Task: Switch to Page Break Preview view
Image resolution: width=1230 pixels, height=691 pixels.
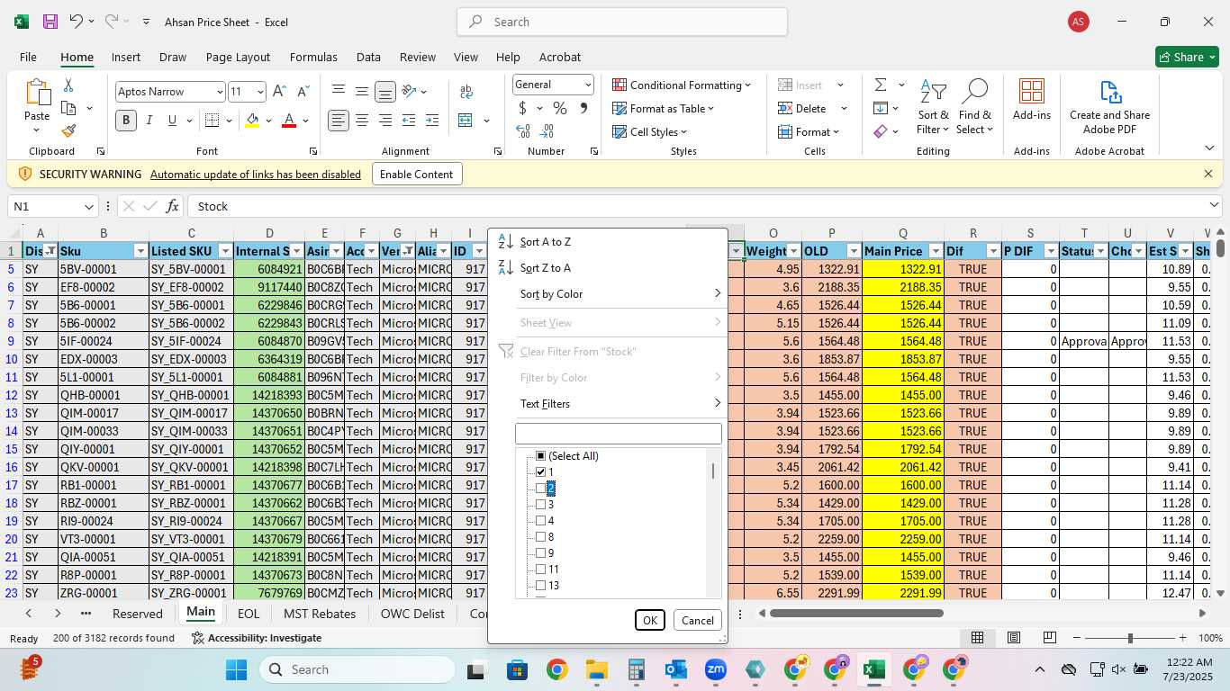Action: pyautogui.click(x=1049, y=638)
